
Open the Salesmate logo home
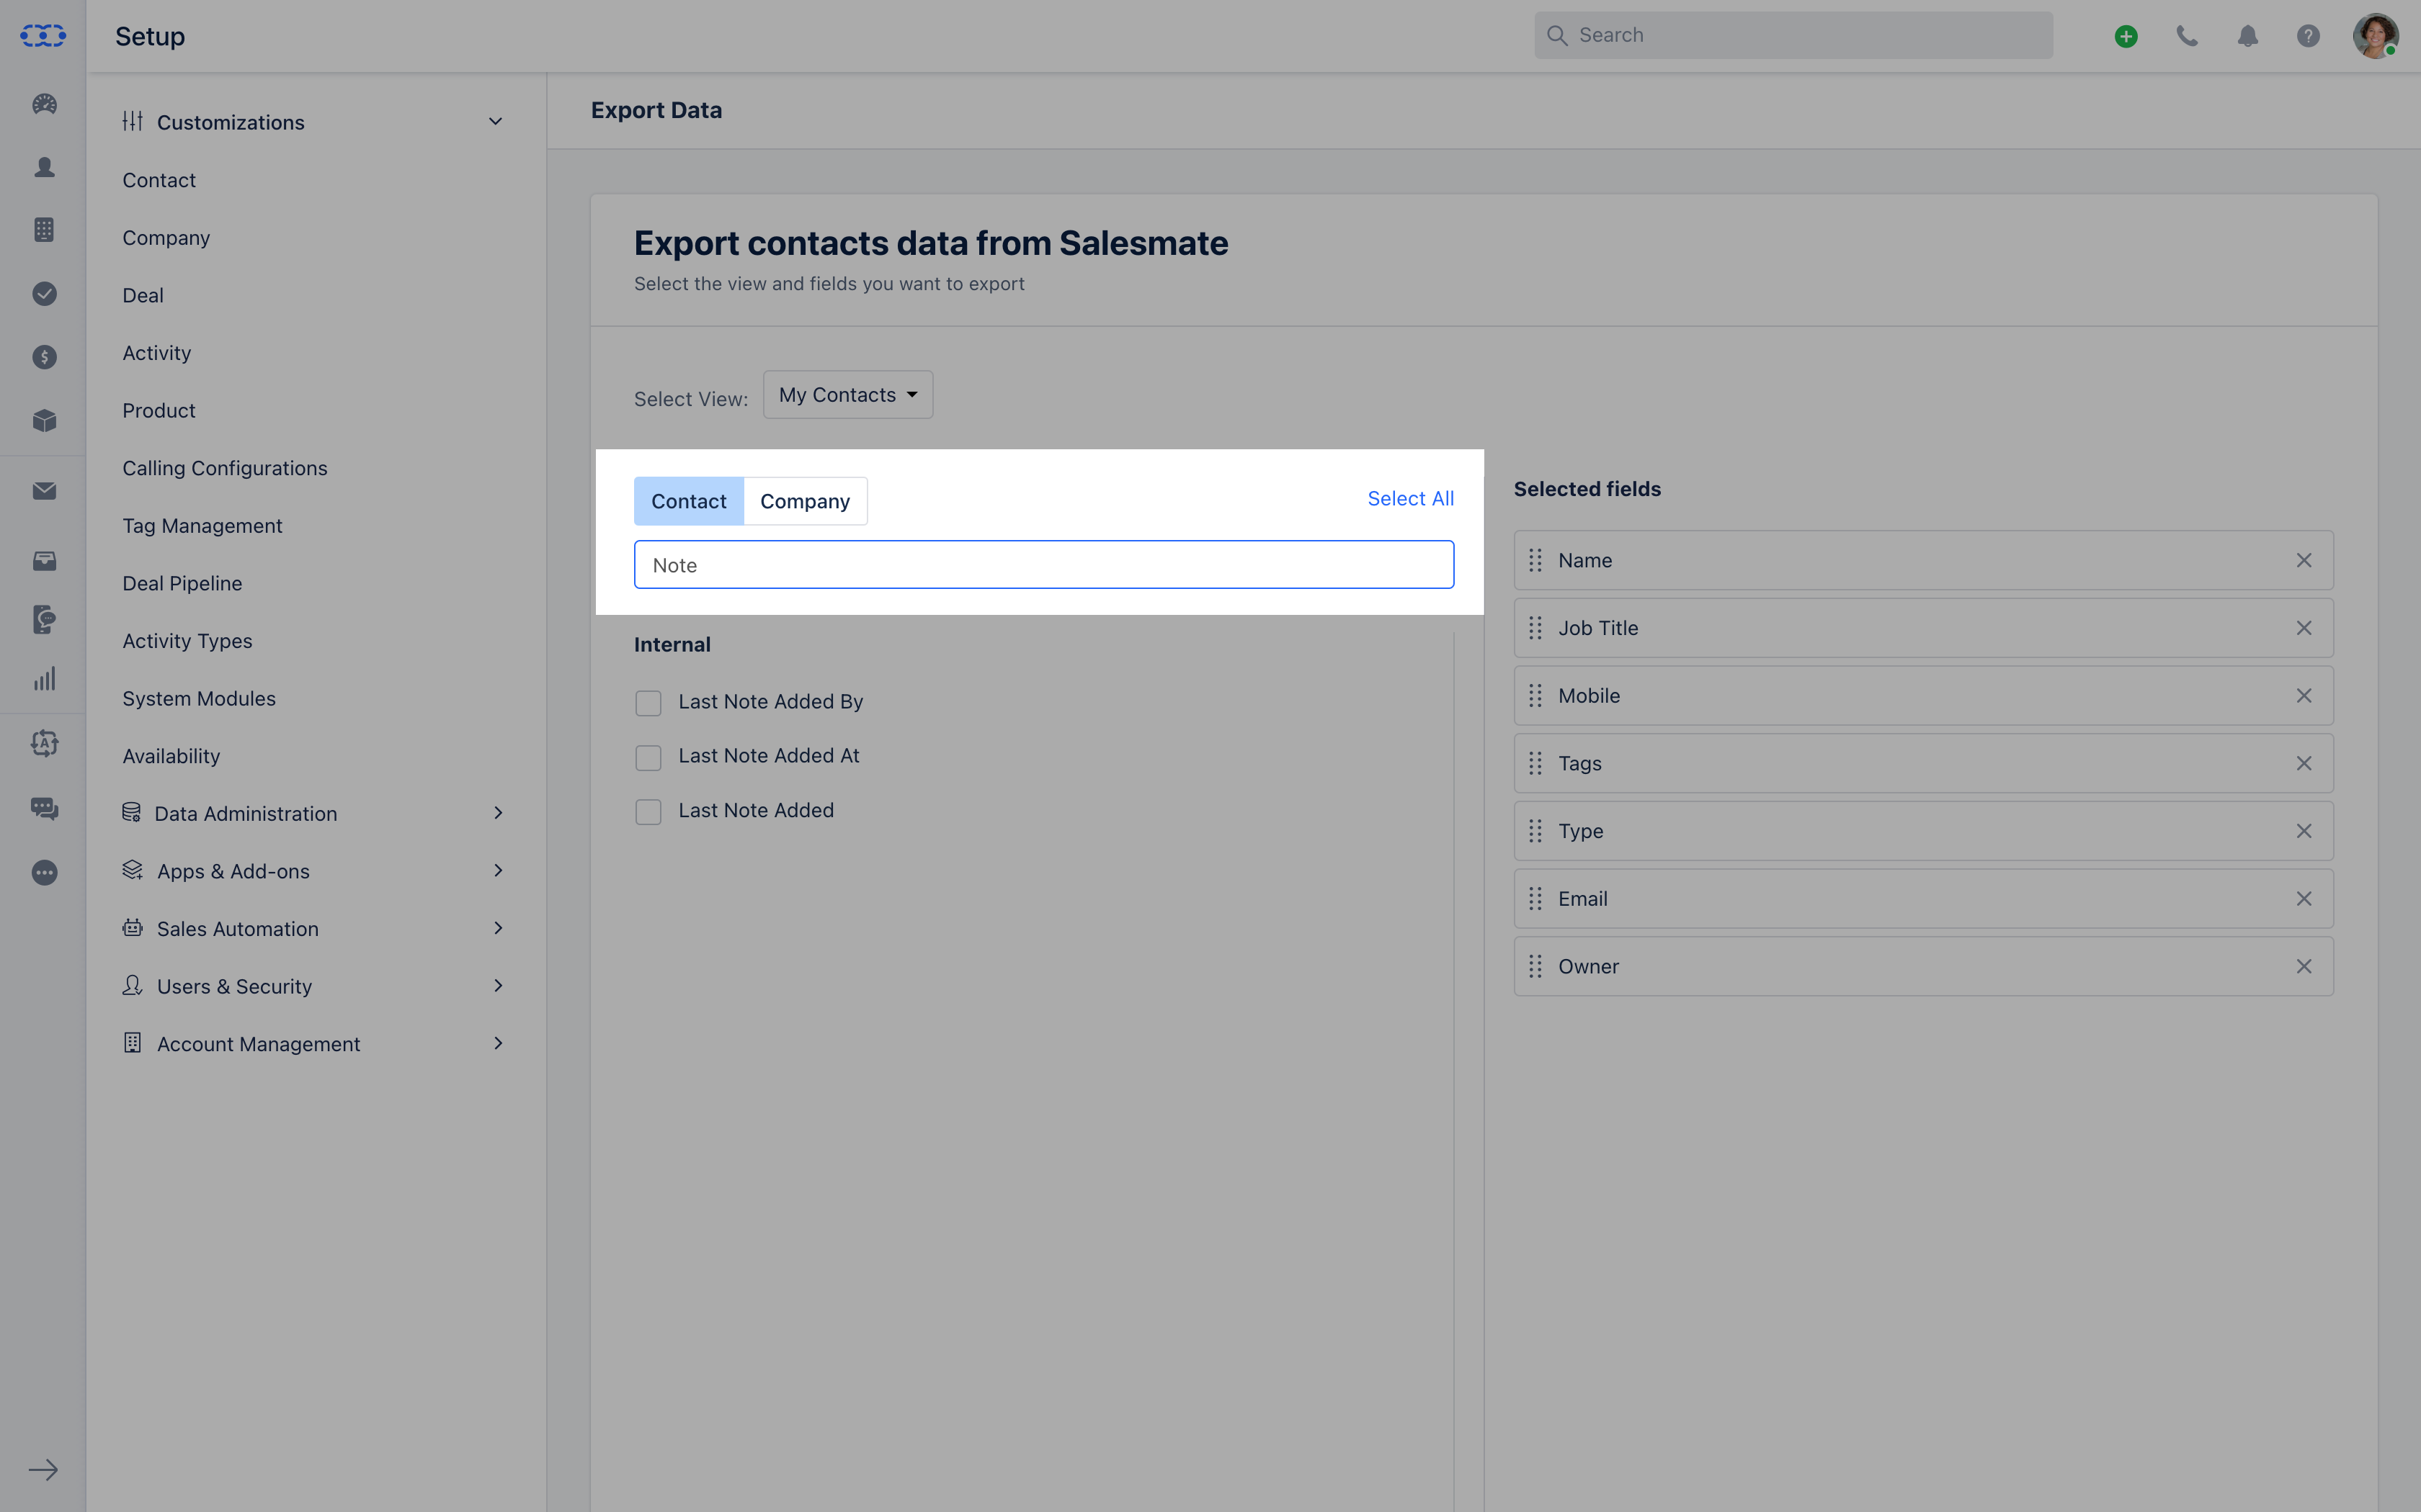(43, 36)
